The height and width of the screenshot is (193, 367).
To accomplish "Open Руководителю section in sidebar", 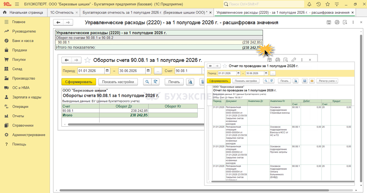I will click(24, 31).
